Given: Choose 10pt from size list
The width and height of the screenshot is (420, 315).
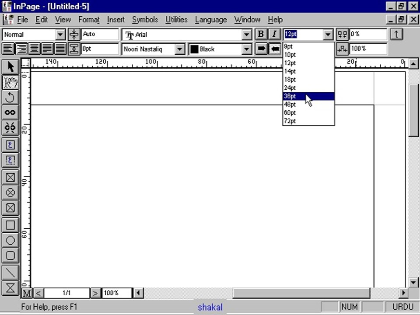Looking at the screenshot, I should pos(308,55).
